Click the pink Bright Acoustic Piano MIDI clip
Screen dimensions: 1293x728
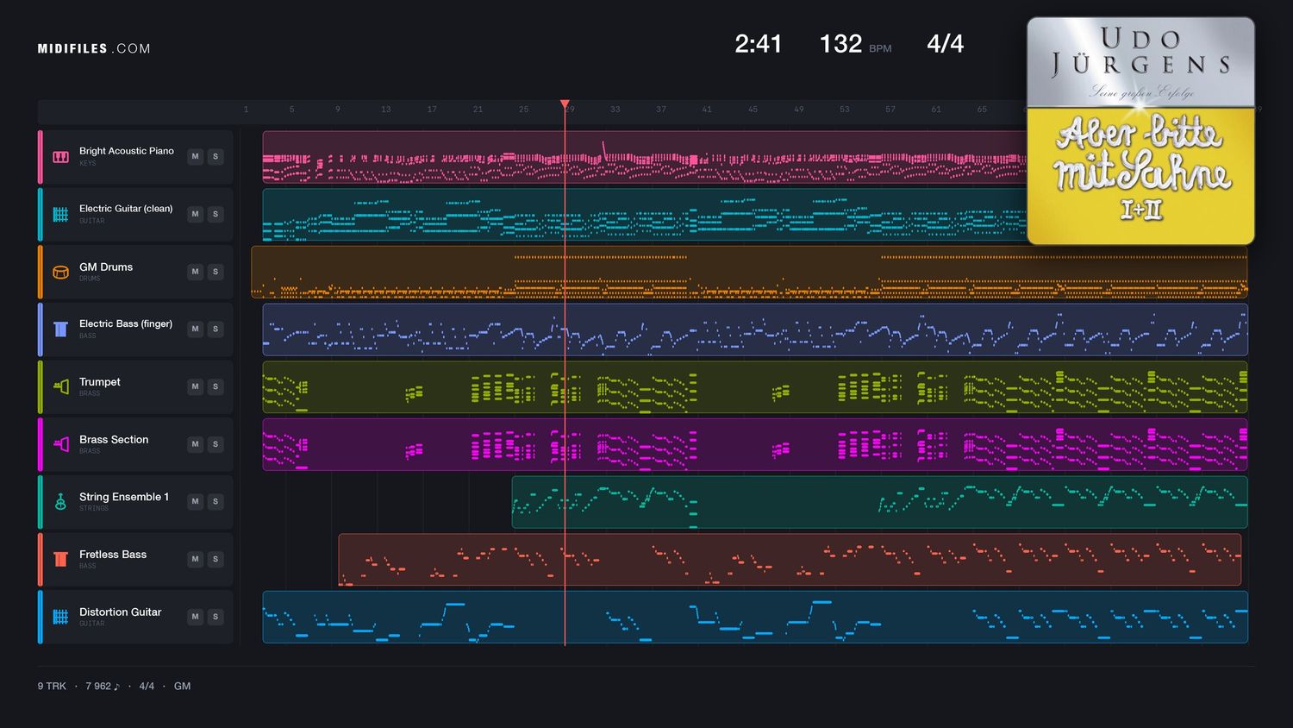645,157
